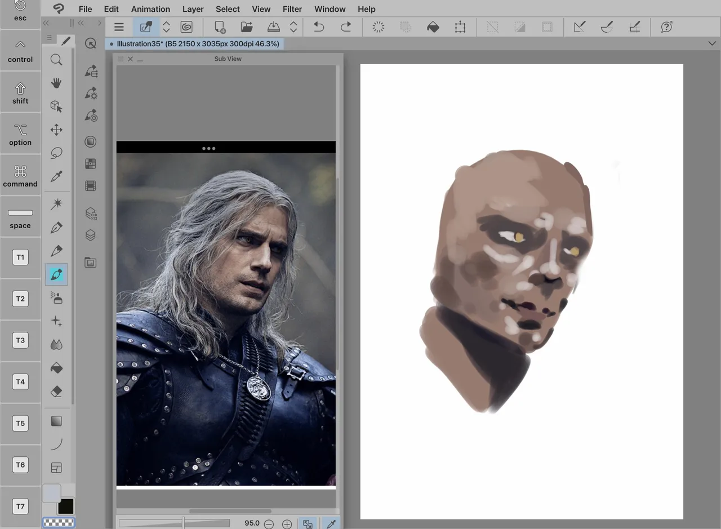This screenshot has height=529, width=721.
Task: Undo the last action
Action: click(319, 27)
